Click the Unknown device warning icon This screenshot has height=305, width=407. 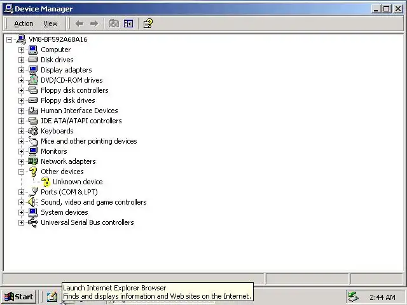click(45, 182)
